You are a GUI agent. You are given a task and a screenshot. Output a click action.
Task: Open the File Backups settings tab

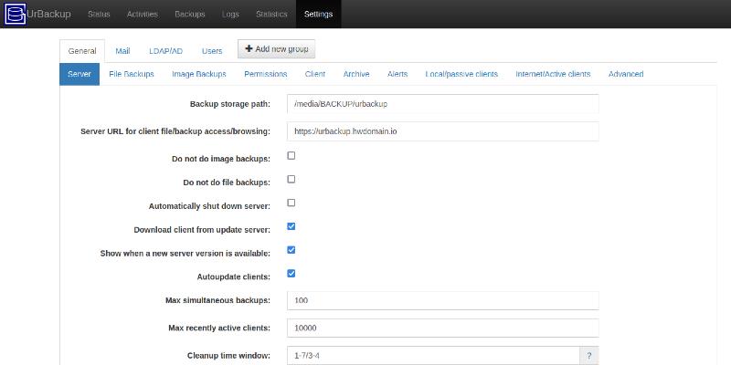coord(132,74)
